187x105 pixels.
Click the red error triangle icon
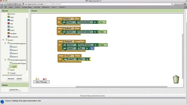coord(44,79)
